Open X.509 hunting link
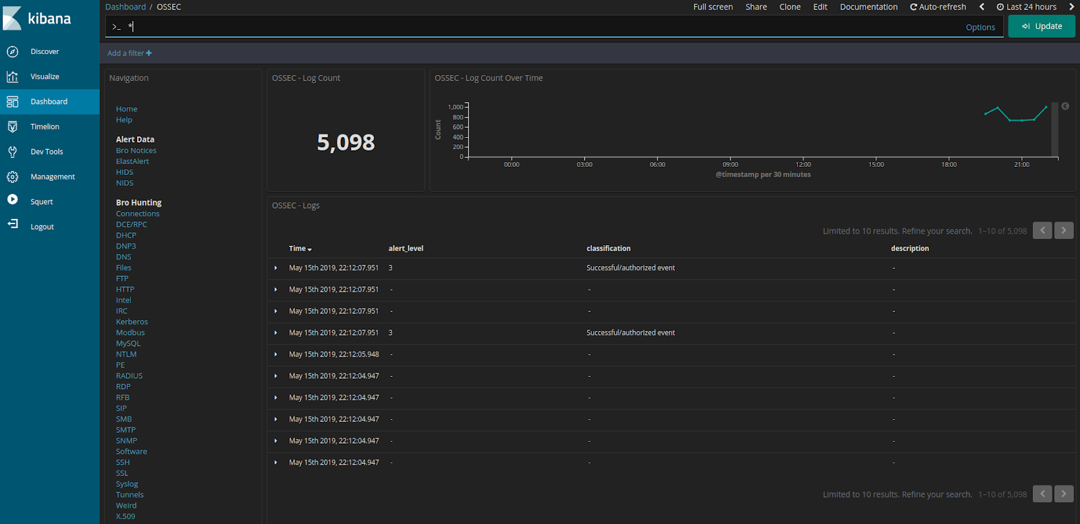Viewport: 1080px width, 524px height. (125, 516)
